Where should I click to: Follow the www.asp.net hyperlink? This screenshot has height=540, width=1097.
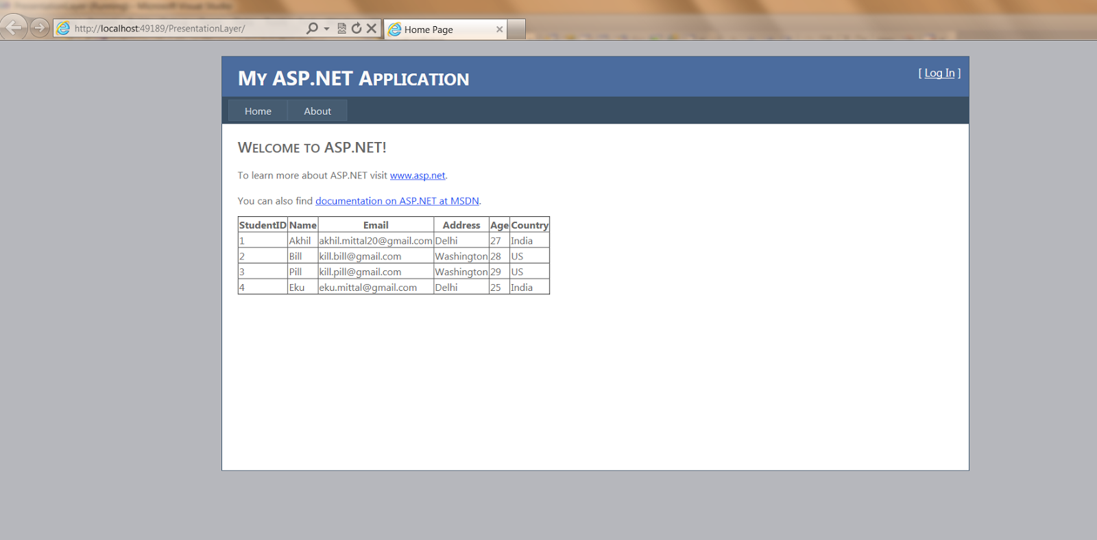pyautogui.click(x=418, y=176)
